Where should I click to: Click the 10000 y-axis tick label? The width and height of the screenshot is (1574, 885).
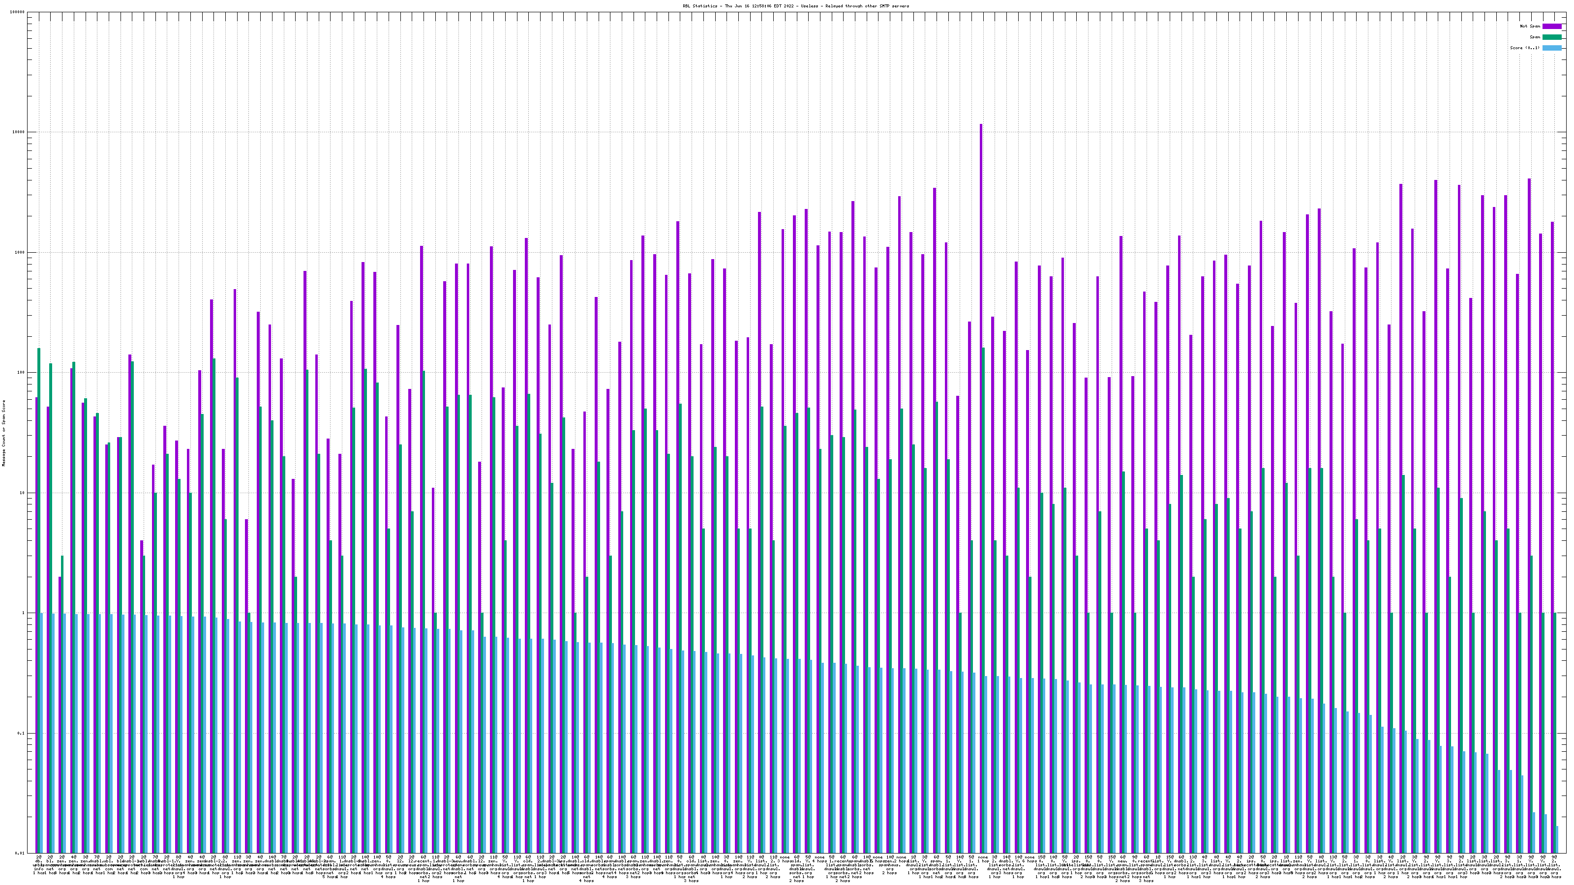(19, 133)
